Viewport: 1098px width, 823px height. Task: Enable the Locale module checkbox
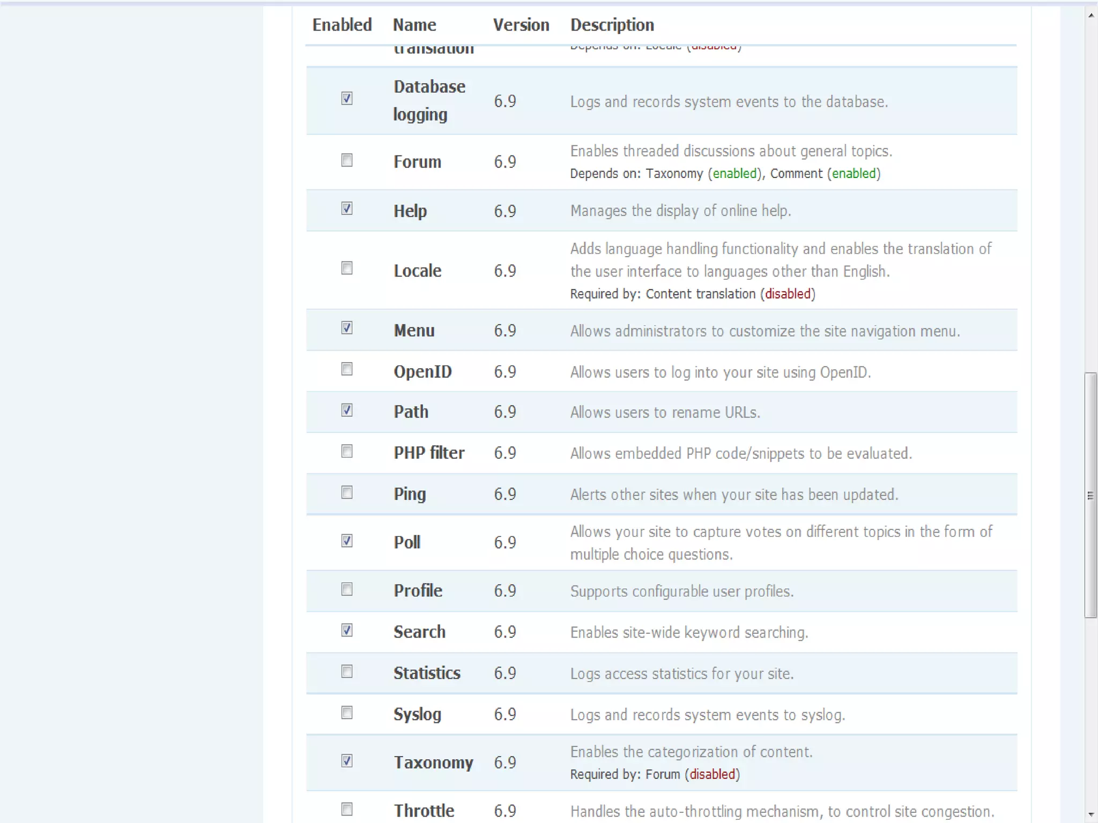tap(347, 268)
